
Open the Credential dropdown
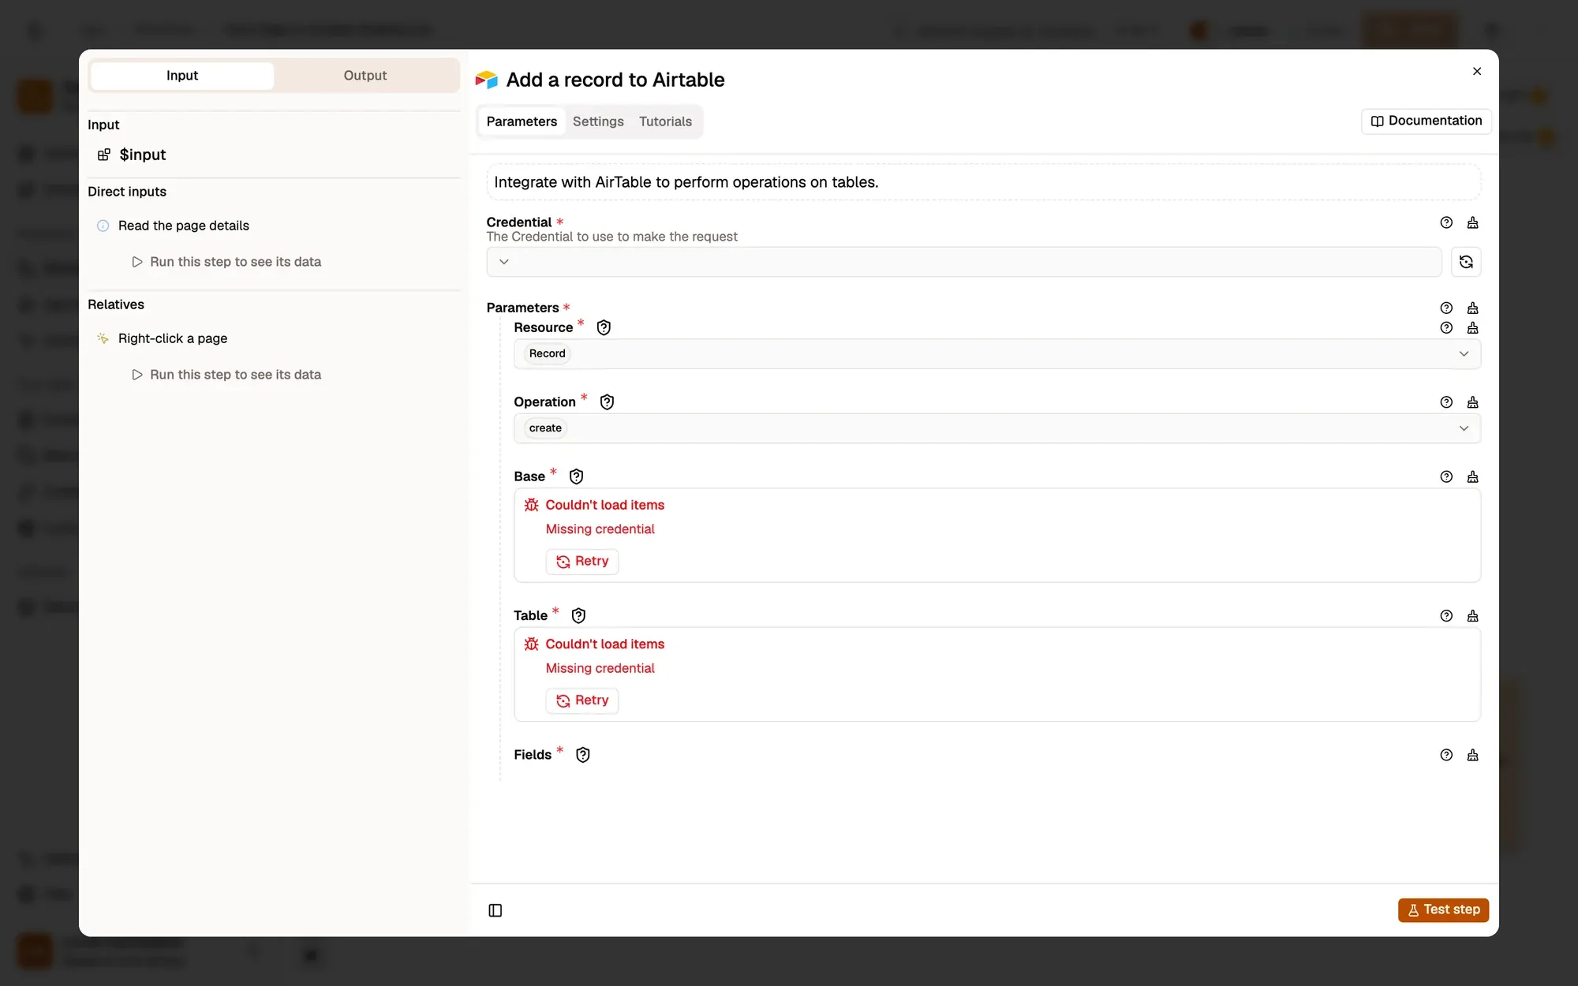[963, 262]
